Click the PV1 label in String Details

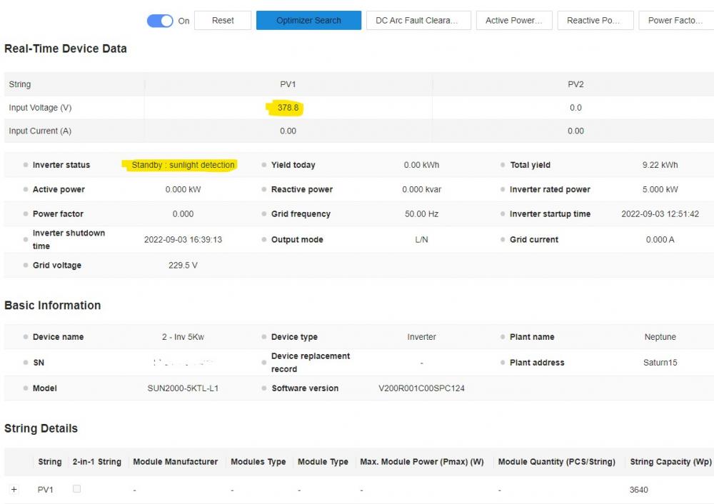tap(45, 490)
